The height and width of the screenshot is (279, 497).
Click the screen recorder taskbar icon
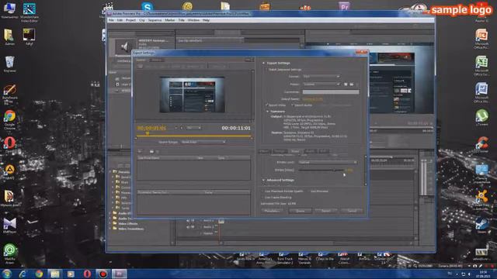[103, 274]
